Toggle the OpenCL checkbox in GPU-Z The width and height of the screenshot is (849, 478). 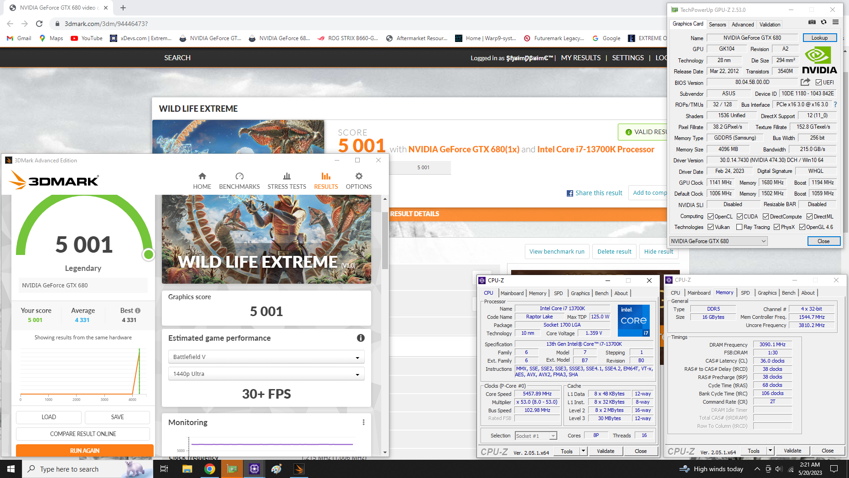710,217
